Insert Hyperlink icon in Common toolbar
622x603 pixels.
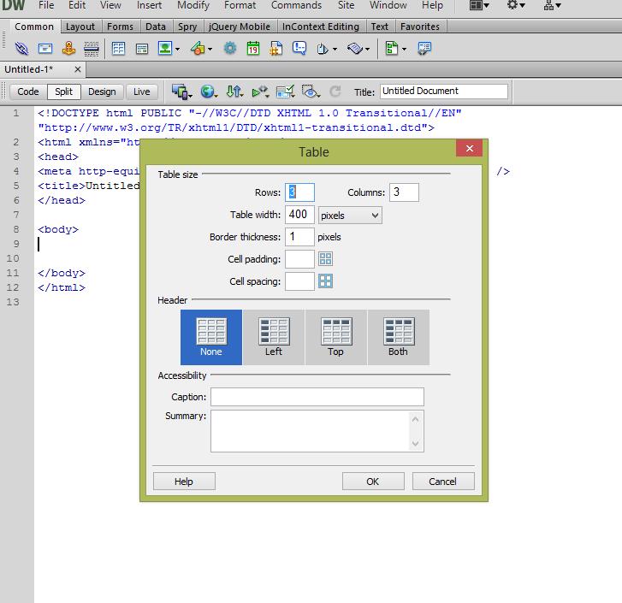tap(21, 49)
